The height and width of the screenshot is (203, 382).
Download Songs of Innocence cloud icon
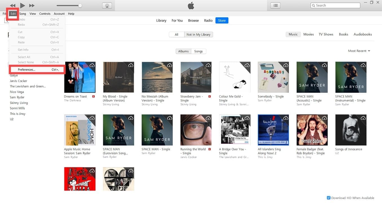click(x=363, y=118)
